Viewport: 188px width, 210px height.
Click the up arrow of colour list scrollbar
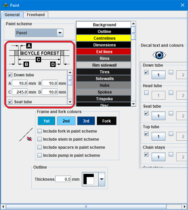click(133, 24)
